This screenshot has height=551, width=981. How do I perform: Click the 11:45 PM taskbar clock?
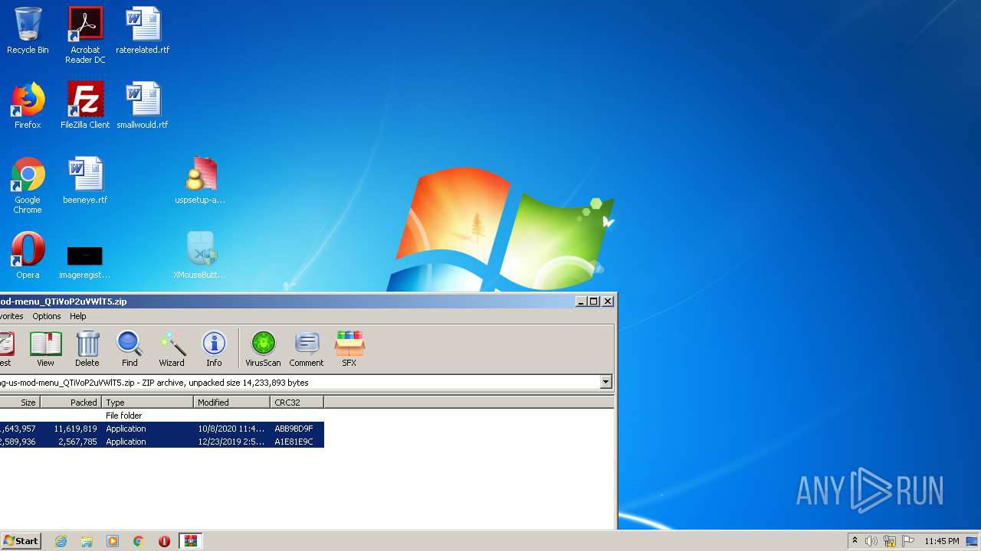pyautogui.click(x=941, y=541)
